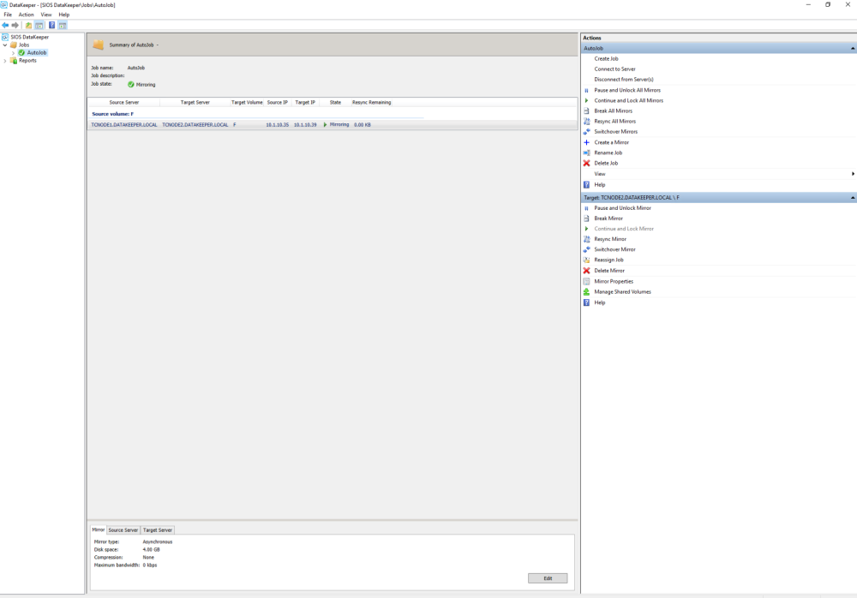Expand the AutoJob tree node

(x=13, y=52)
